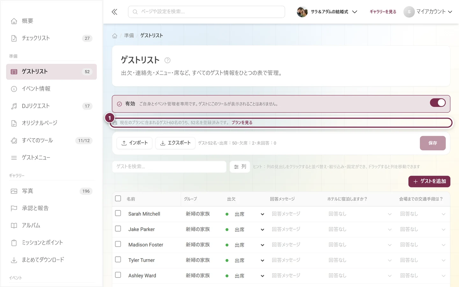Collapse sidebar with double-chevron icon
Screen dimensions: 459x287
(114, 12)
